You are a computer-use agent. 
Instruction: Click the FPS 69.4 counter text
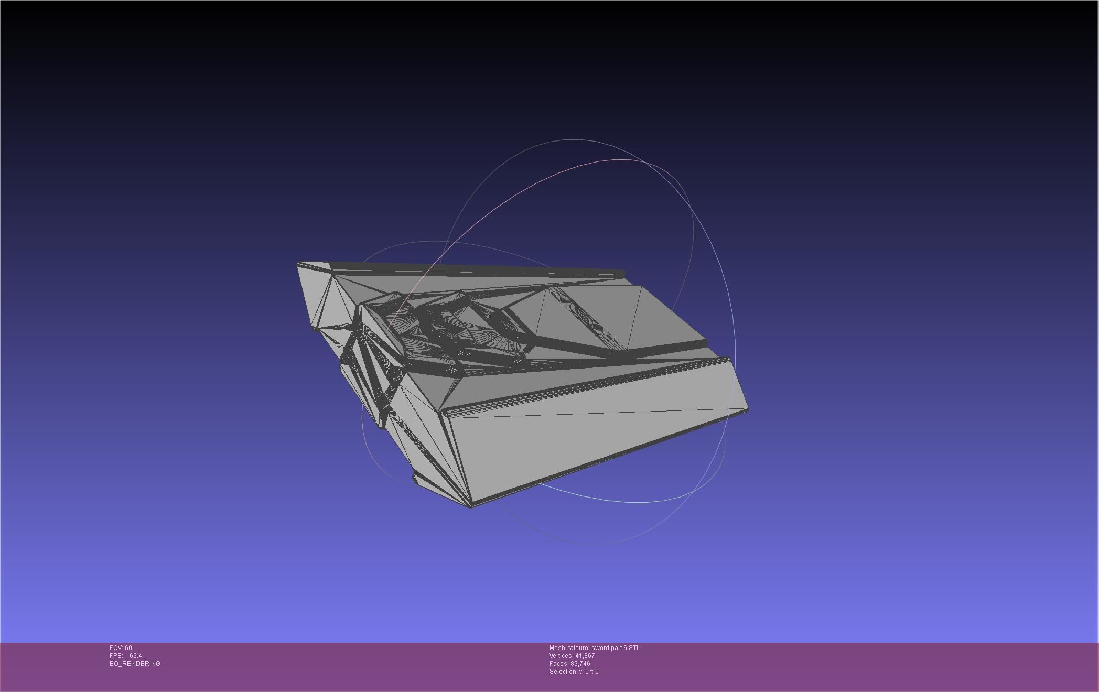(x=126, y=656)
